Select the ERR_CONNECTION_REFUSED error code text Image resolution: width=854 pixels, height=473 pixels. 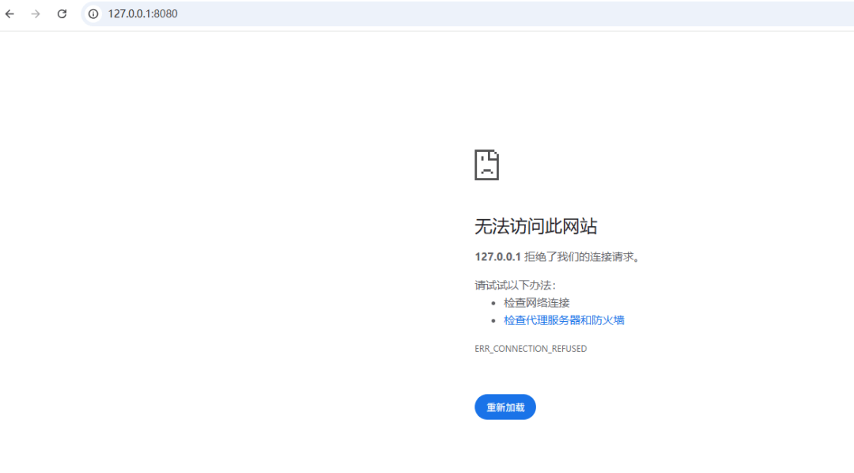pyautogui.click(x=531, y=349)
